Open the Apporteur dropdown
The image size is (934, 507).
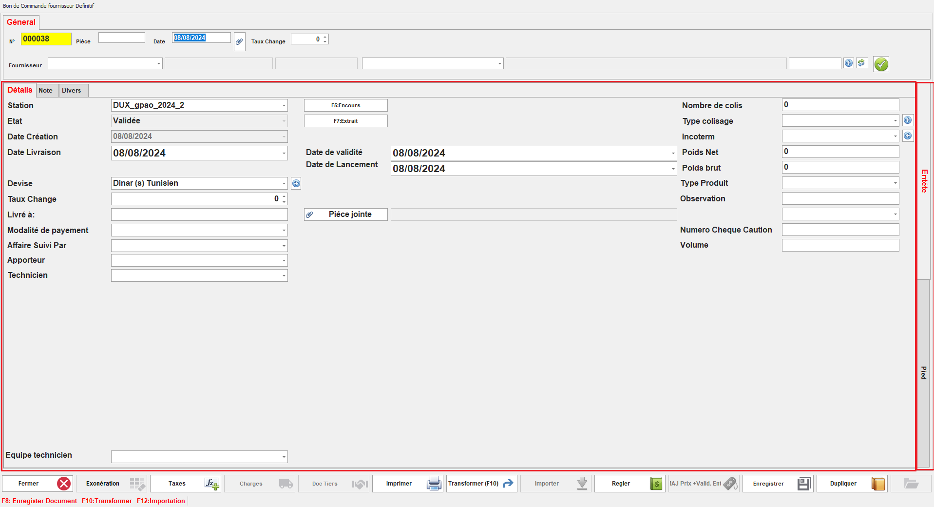[x=284, y=260]
